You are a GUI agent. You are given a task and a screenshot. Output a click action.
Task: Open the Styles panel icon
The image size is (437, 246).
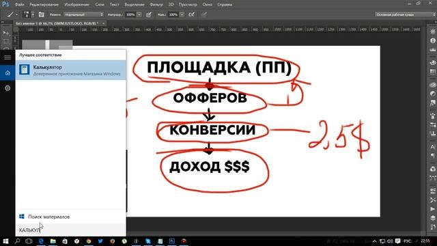click(x=432, y=103)
